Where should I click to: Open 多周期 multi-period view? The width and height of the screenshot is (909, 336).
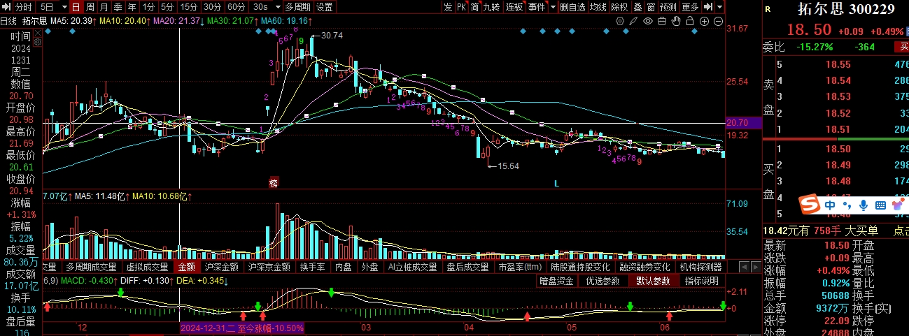pos(297,7)
